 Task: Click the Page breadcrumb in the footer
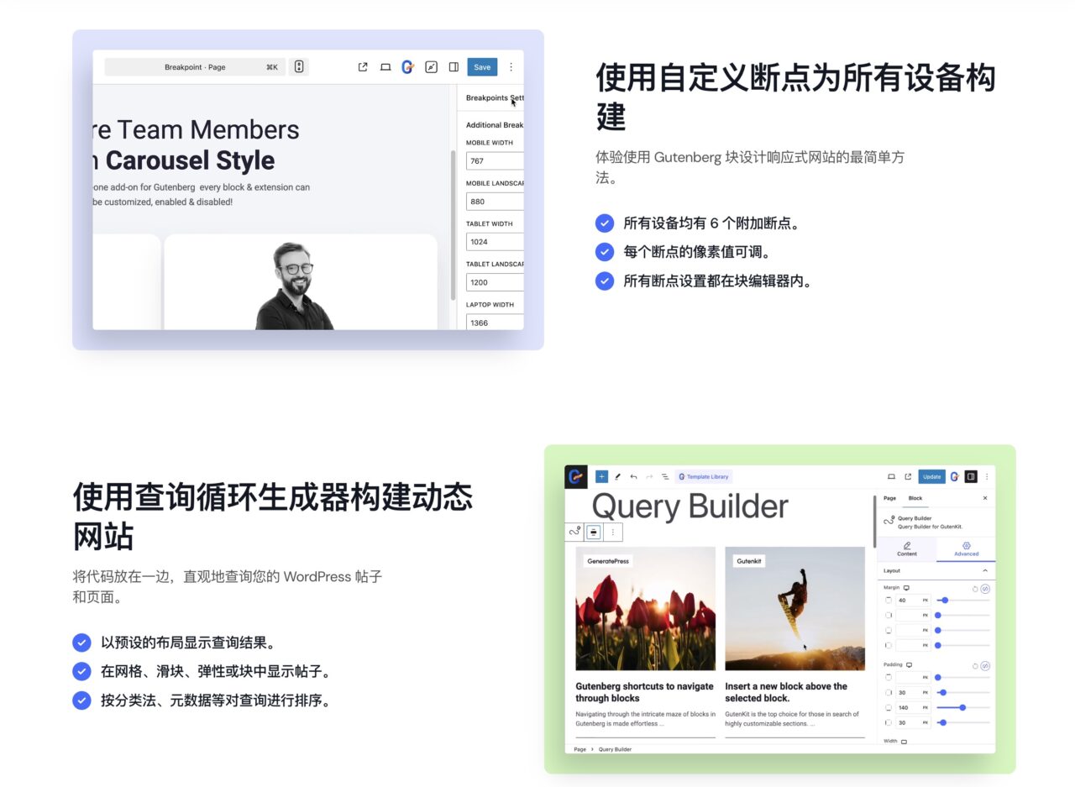579,749
